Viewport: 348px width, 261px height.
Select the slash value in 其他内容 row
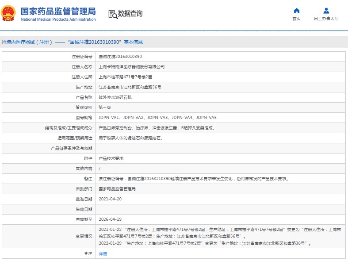point(99,169)
